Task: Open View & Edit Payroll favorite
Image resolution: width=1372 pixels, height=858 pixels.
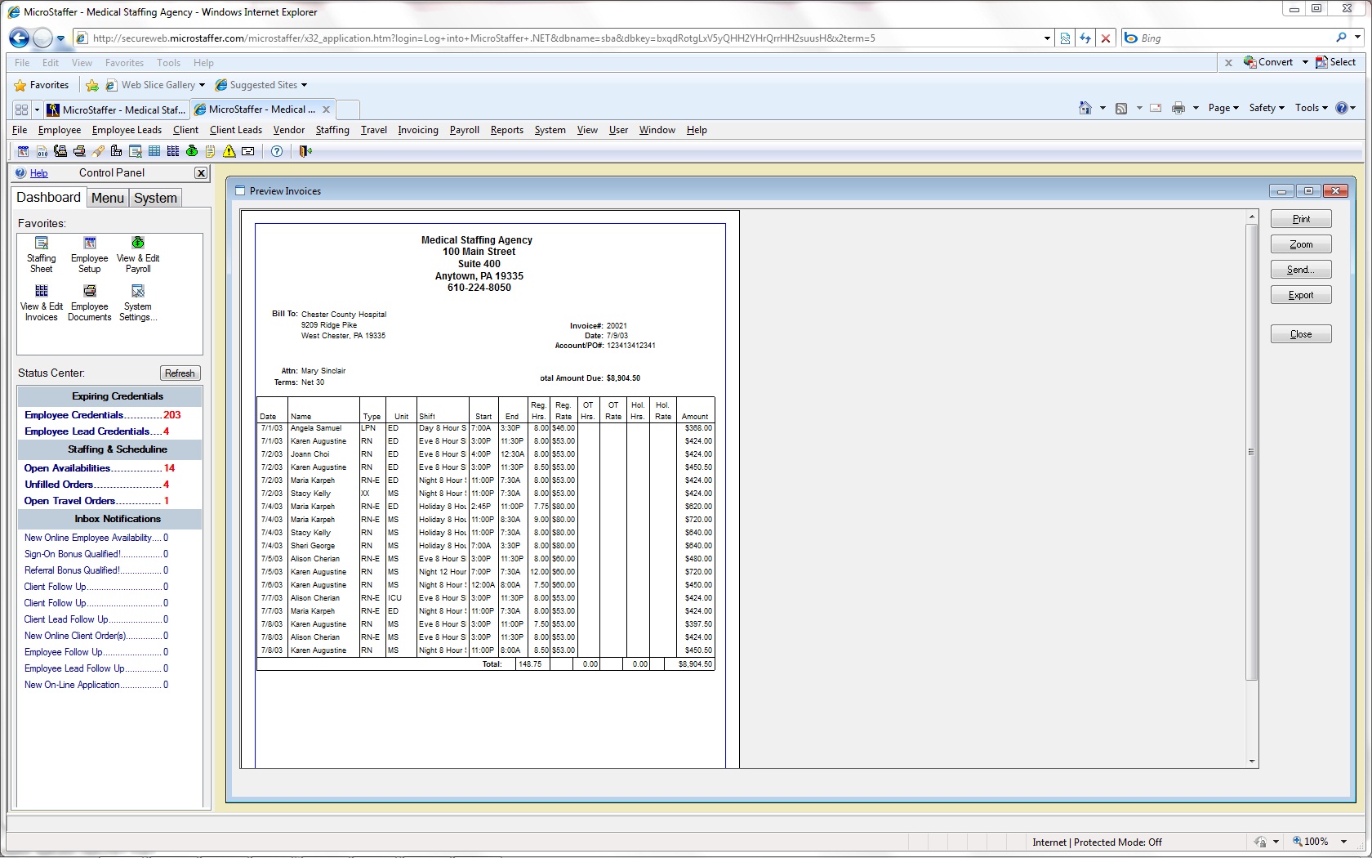Action: 138,254
